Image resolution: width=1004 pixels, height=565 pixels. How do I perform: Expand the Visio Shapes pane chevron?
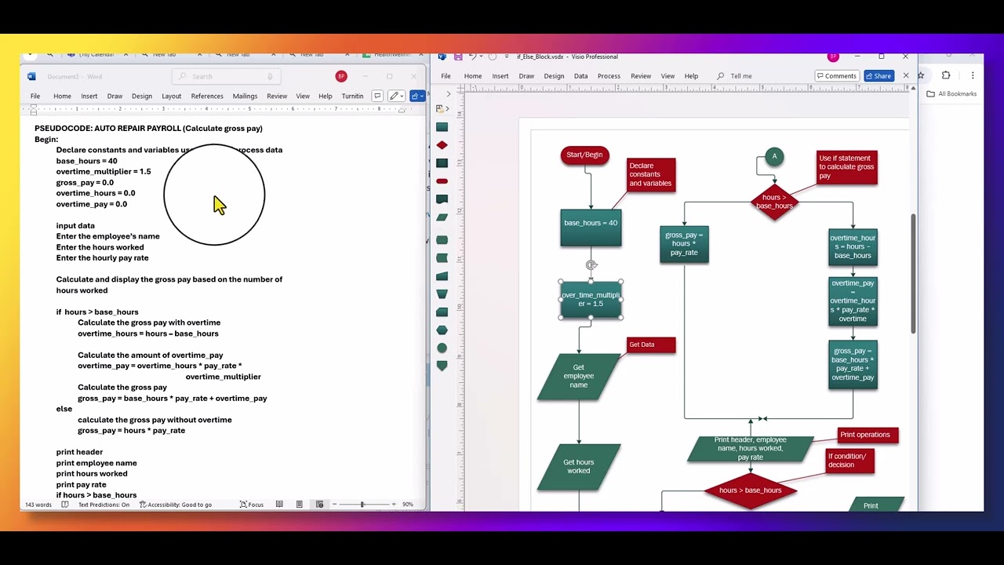[x=448, y=93]
